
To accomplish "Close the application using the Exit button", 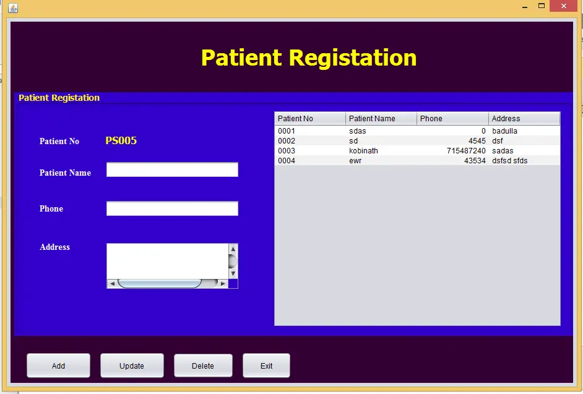I will point(266,366).
